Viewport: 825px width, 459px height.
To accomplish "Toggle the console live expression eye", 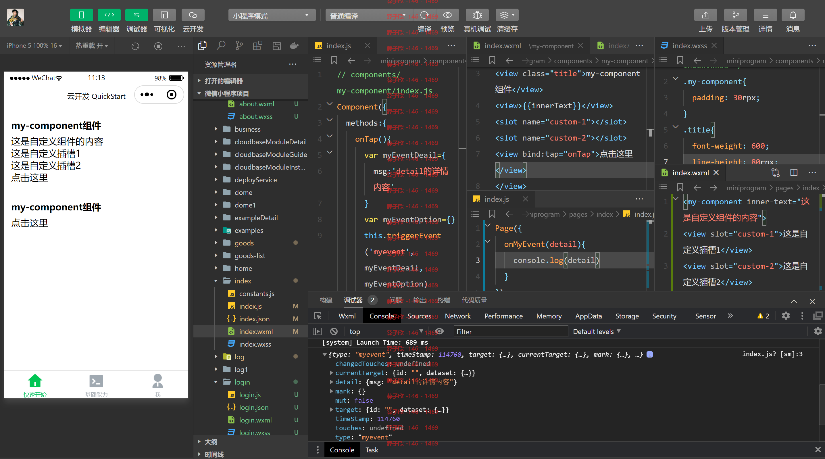I will coord(440,331).
